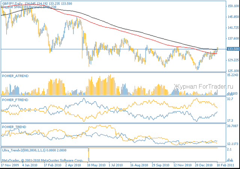Image resolution: width=240 pixels, height=169 pixels.
Task: Click the 145.850 price scale value
Action: click(233, 17)
